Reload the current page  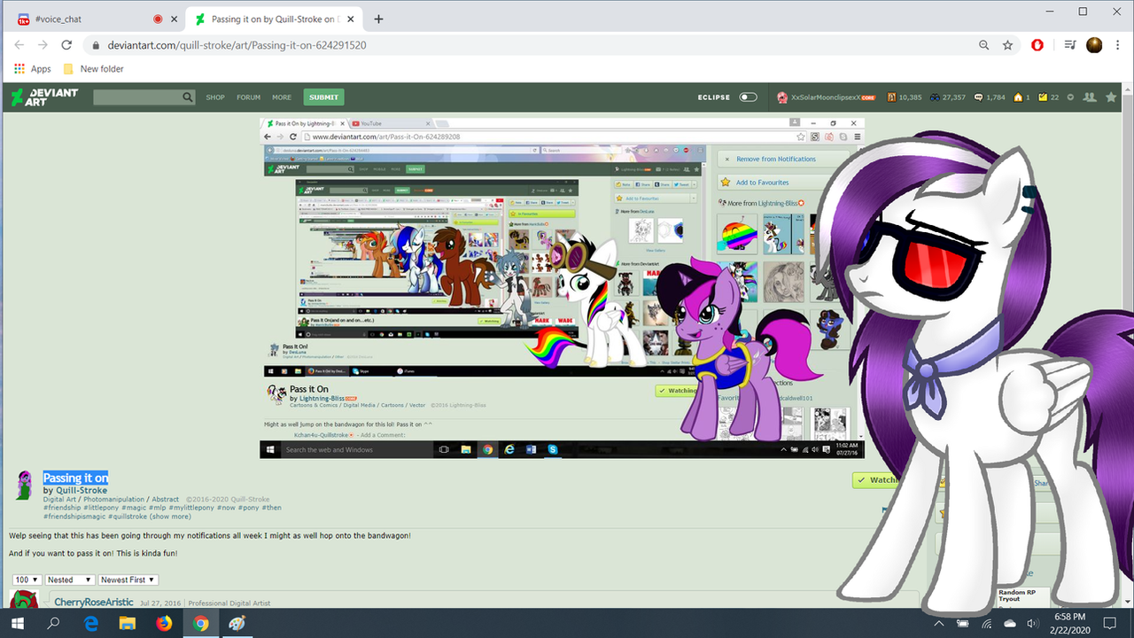pos(66,45)
